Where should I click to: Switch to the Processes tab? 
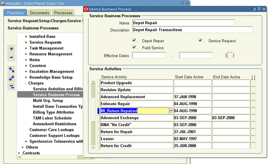[x=63, y=13]
